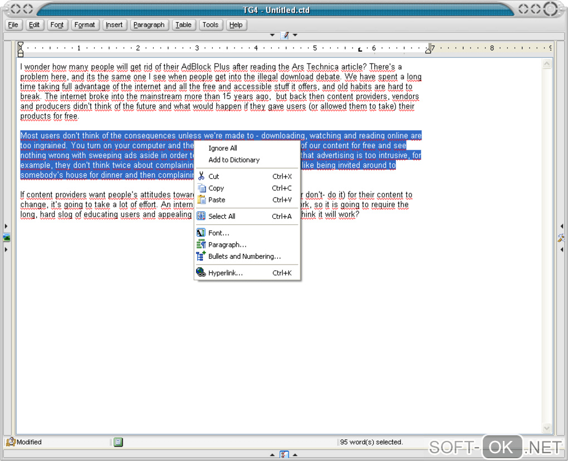The height and width of the screenshot is (461, 568).
Task: Click 'Modified' text in status bar
Action: coord(29,442)
